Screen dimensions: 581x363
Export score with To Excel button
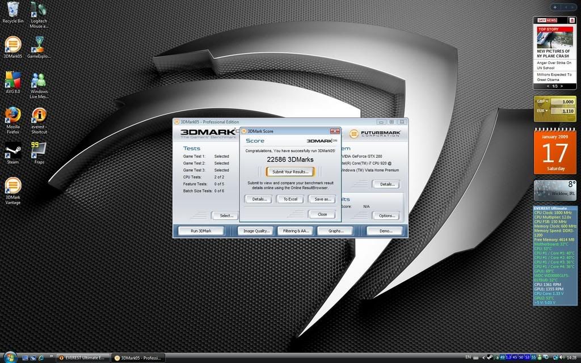pos(290,199)
